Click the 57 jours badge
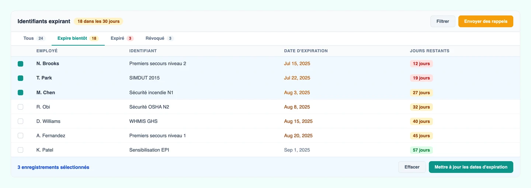The height and width of the screenshot is (188, 531). [x=421, y=150]
